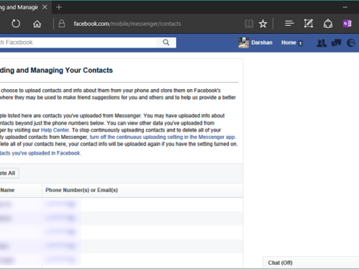Open the Help Center link
The image size is (359, 269).
click(x=55, y=130)
